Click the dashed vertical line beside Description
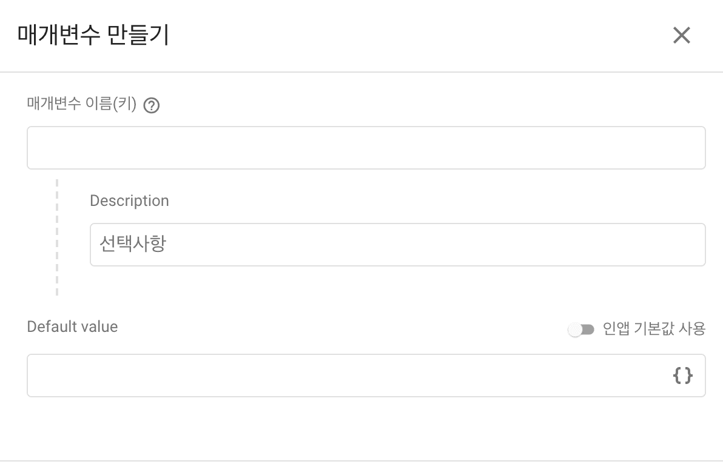The width and height of the screenshot is (723, 470). click(x=57, y=237)
